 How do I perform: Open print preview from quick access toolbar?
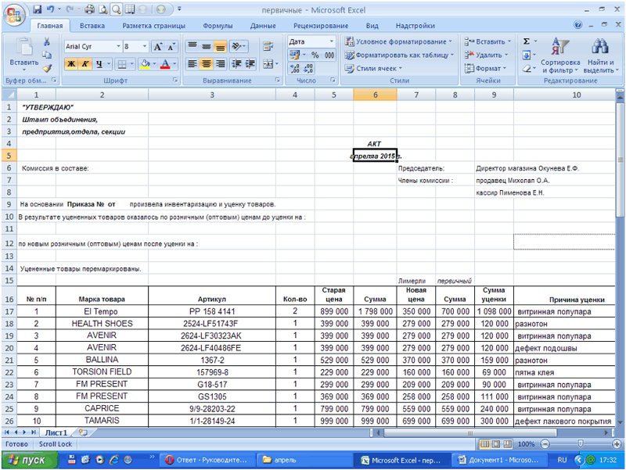click(x=103, y=9)
